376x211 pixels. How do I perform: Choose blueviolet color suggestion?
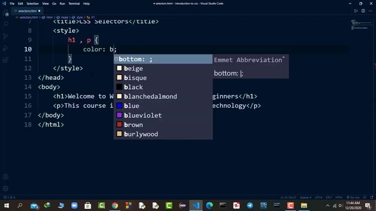[163, 115]
